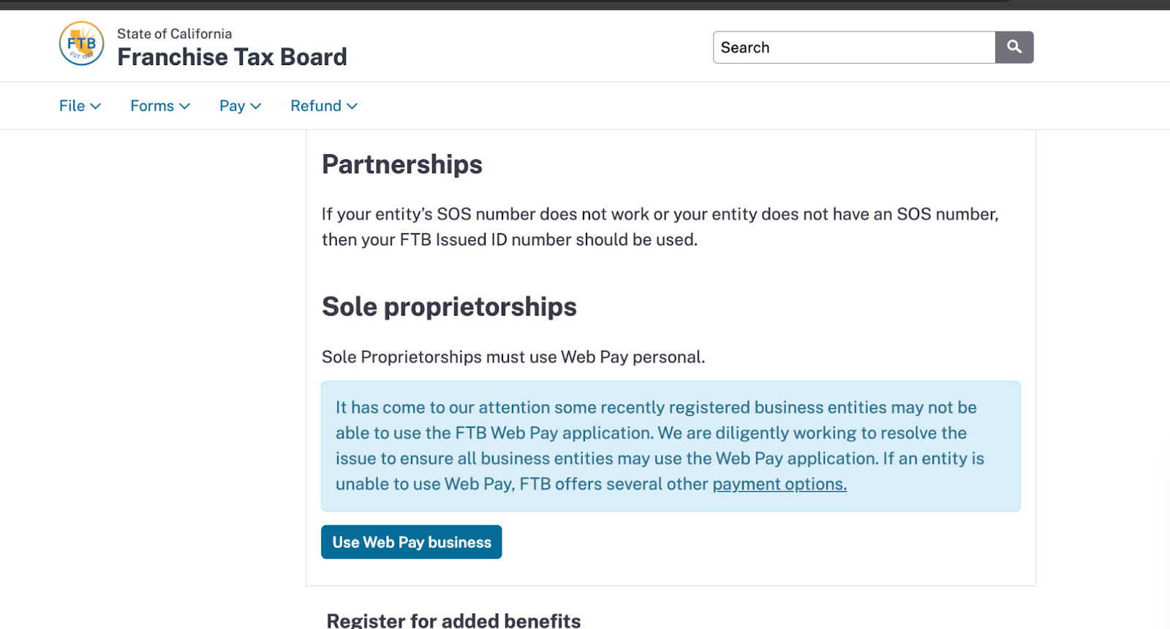Click the Sole proprietorships heading
Image resolution: width=1170 pixels, height=629 pixels.
point(449,307)
